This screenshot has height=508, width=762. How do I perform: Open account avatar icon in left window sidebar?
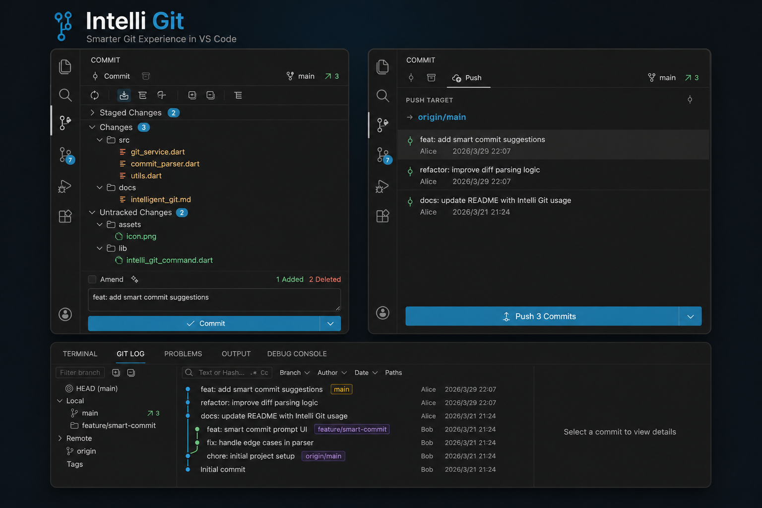tap(65, 314)
